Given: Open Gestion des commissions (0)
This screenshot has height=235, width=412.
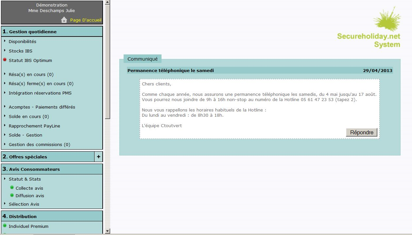Looking at the screenshot, I should (x=39, y=145).
